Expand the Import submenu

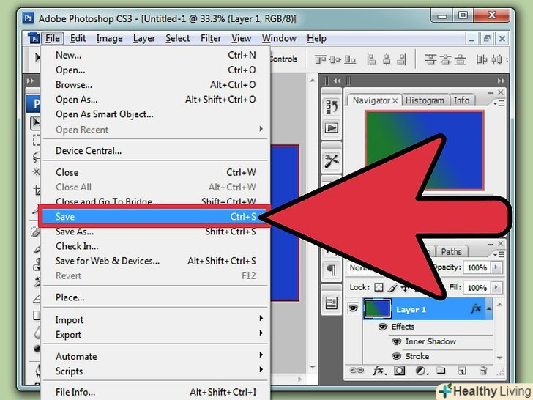tap(261, 318)
